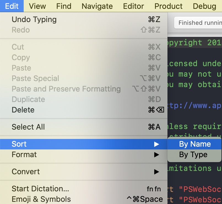
Task: Click the Convert menu entry
Action: pos(84,171)
